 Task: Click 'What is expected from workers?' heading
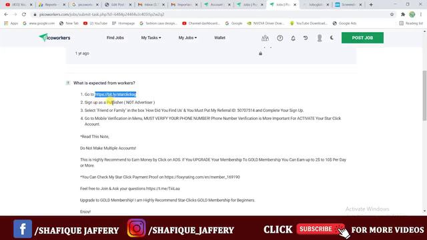tap(104, 83)
